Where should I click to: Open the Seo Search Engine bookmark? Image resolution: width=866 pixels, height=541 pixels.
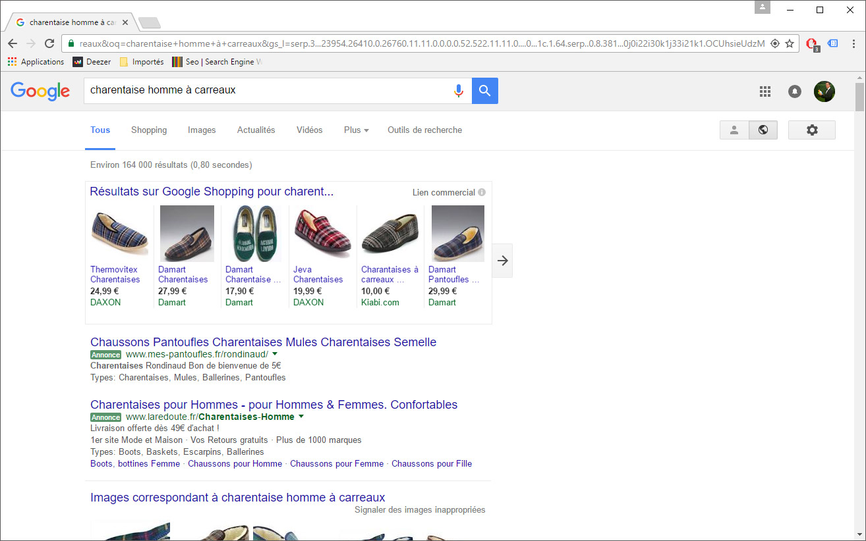[217, 62]
